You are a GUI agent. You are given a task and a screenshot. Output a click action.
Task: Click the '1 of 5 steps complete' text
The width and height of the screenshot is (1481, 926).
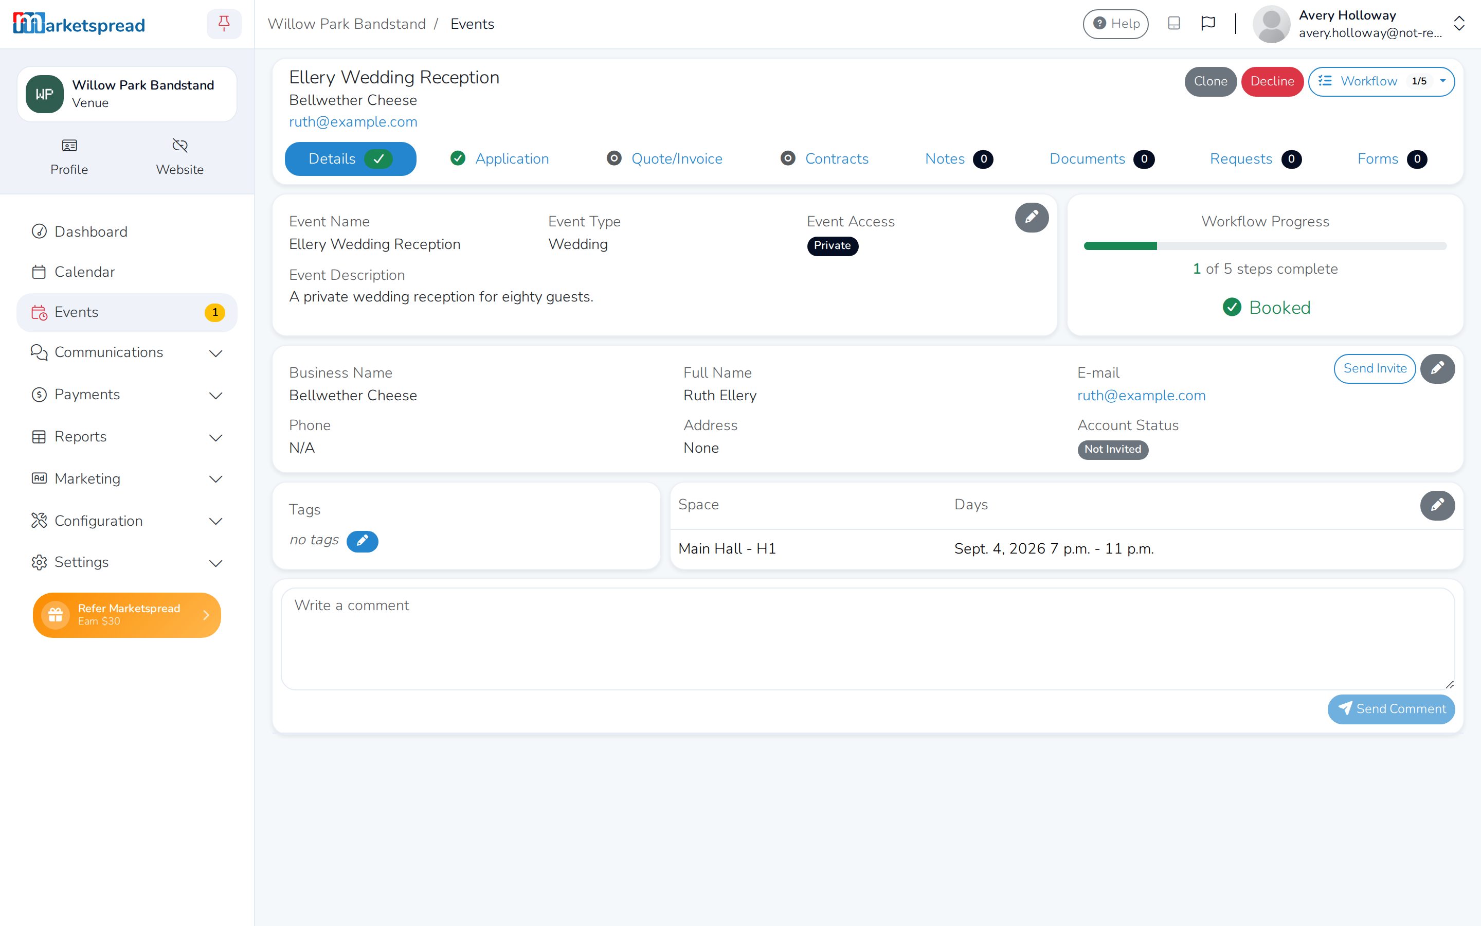1265,269
